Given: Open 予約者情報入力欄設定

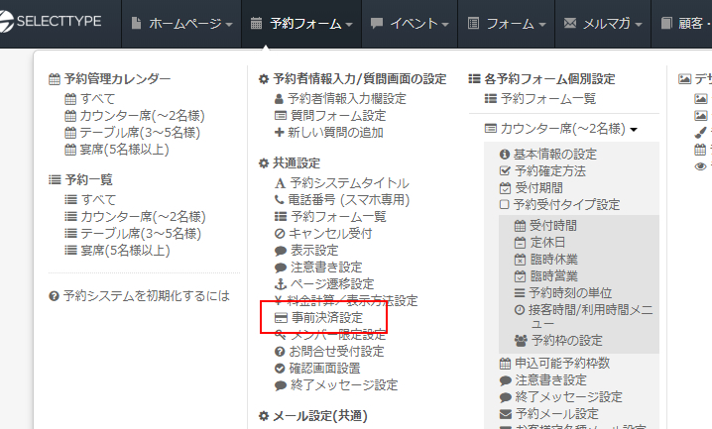Looking at the screenshot, I should pyautogui.click(x=340, y=98).
